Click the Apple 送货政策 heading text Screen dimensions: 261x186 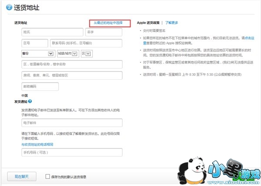pyautogui.click(x=148, y=23)
